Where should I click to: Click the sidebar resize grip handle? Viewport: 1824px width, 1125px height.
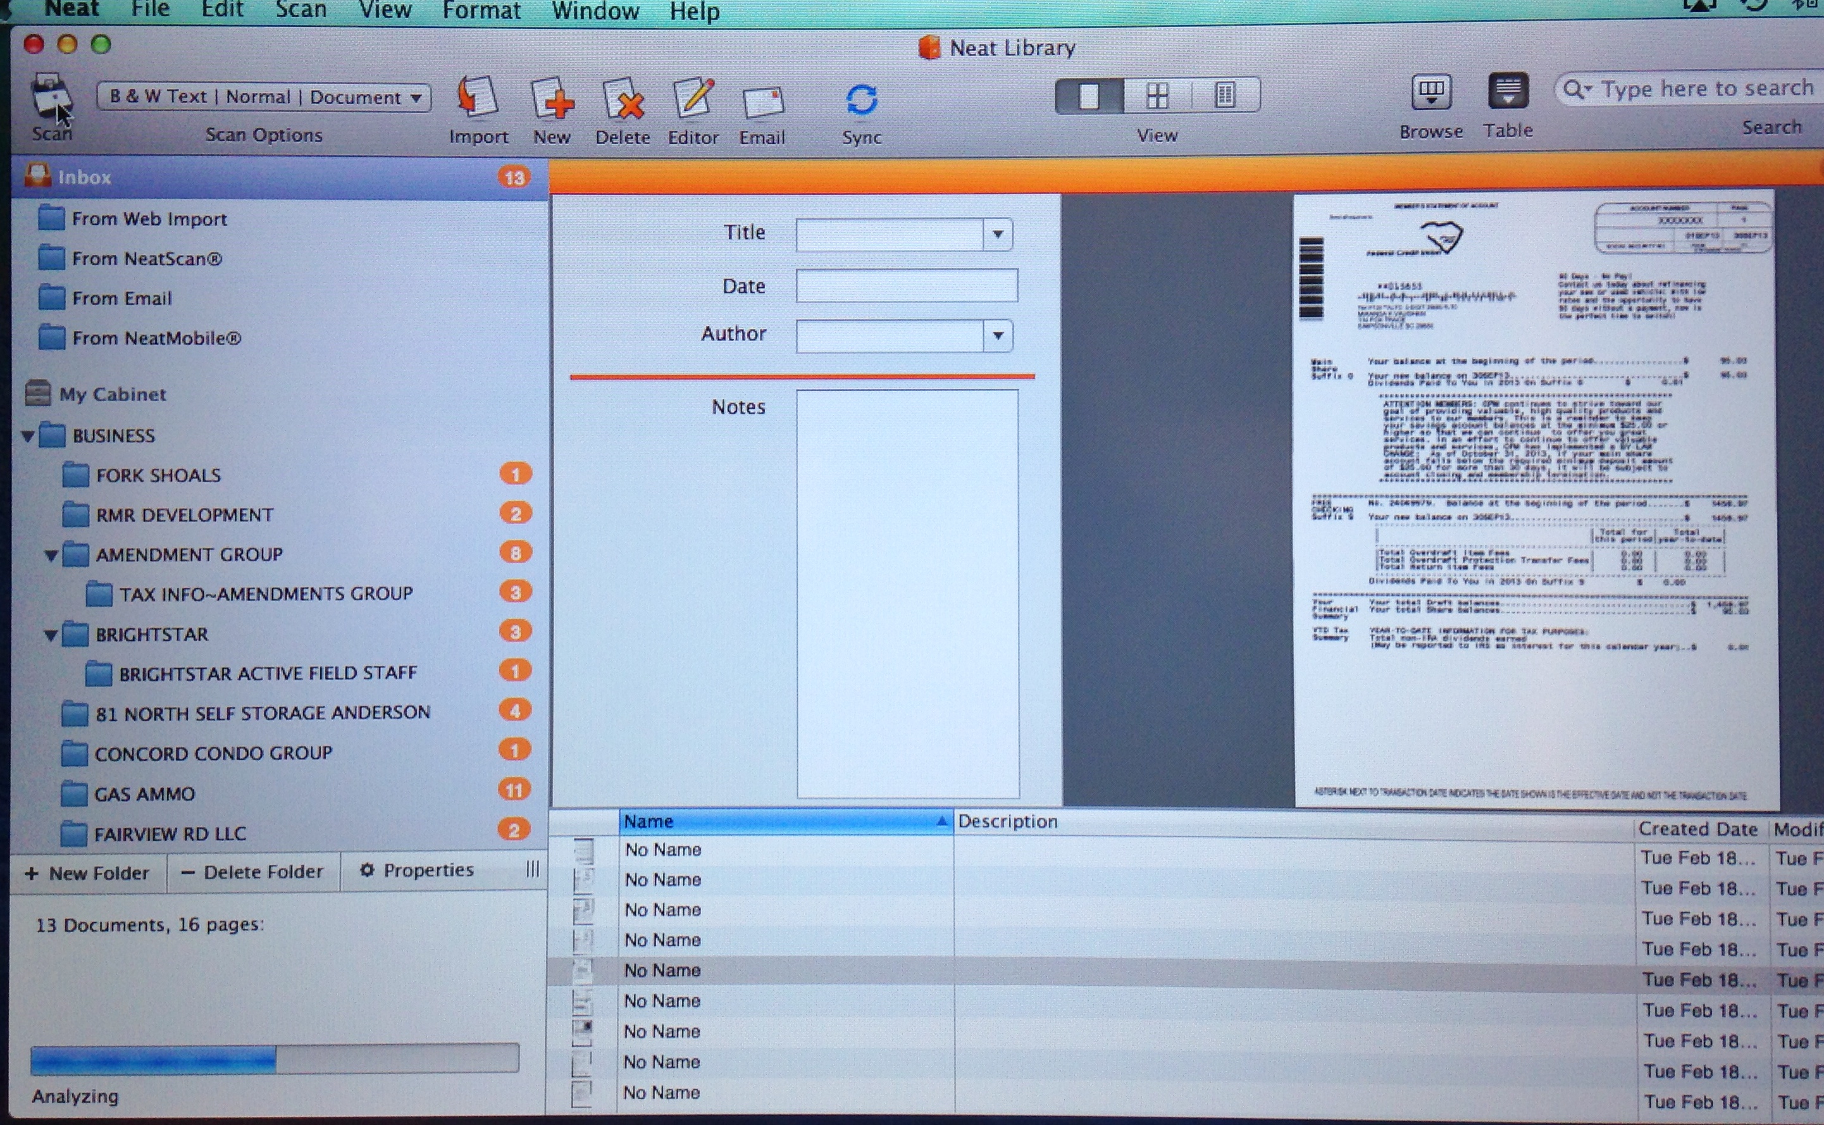coord(533,869)
